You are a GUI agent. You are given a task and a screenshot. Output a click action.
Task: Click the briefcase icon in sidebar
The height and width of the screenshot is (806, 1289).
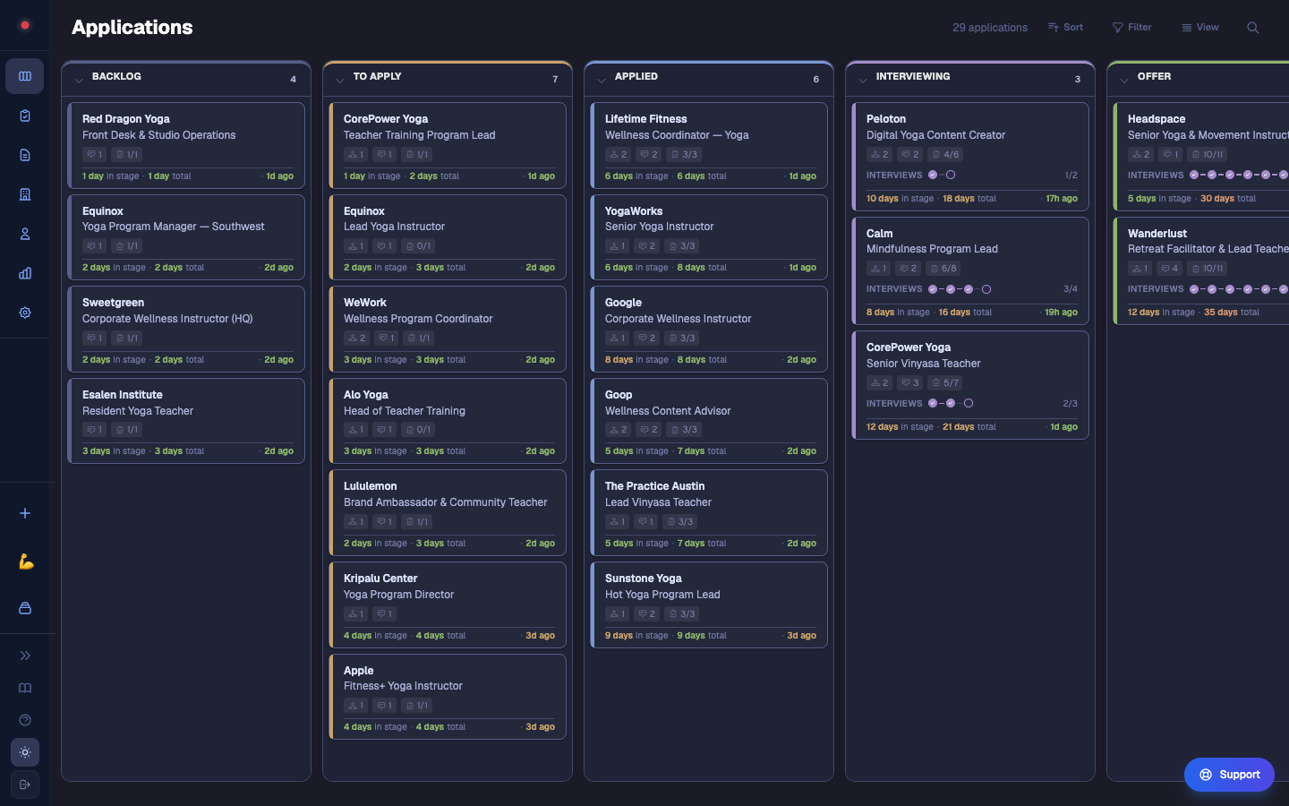(25, 608)
